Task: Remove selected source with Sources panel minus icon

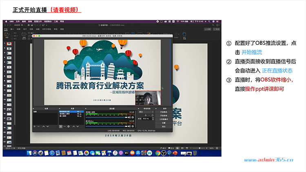Action: (x=64, y=127)
